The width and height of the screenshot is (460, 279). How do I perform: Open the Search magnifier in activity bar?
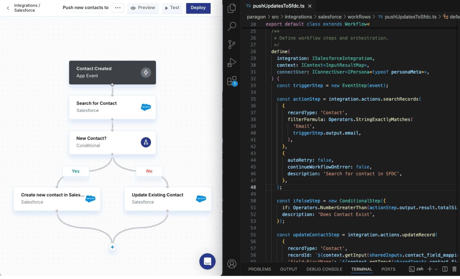pyautogui.click(x=232, y=26)
